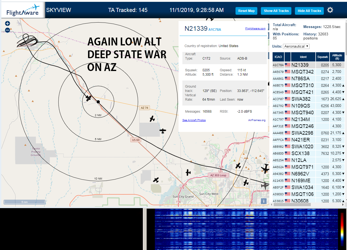
Task: Select aircraft icon northwest of Sun City Grand
Action: [156, 180]
